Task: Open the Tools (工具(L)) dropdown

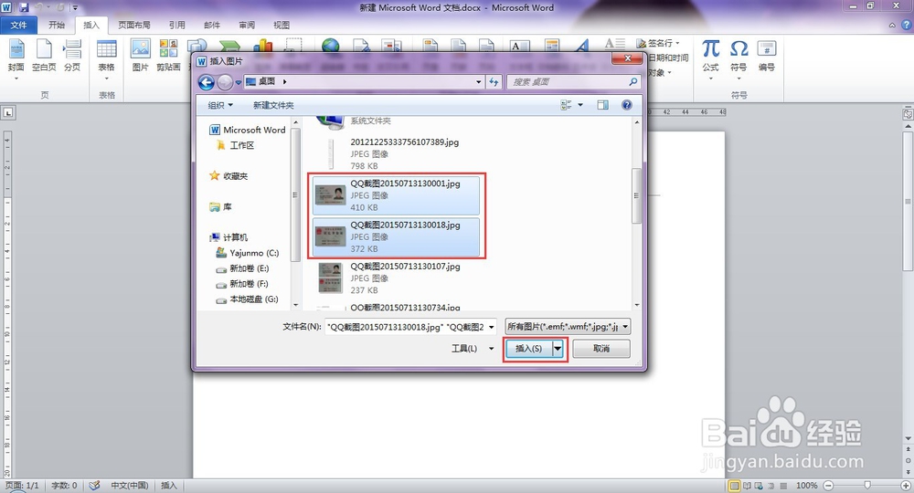Action: (x=473, y=349)
